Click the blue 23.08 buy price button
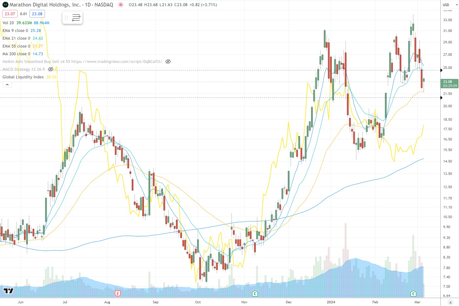459x306 pixels. pyautogui.click(x=37, y=14)
